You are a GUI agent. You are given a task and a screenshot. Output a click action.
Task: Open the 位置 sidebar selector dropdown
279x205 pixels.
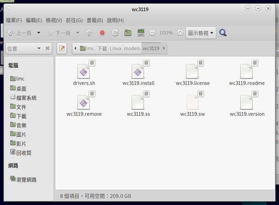(24, 49)
